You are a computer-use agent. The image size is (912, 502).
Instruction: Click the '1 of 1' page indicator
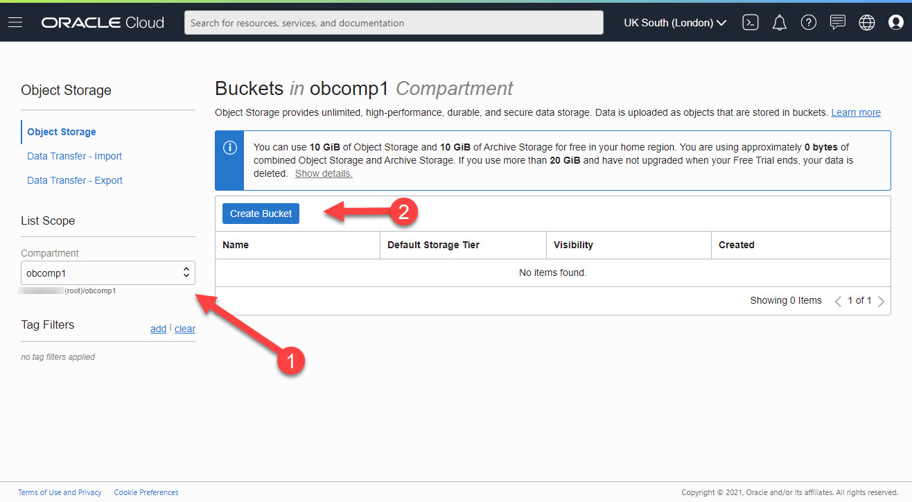coord(859,300)
